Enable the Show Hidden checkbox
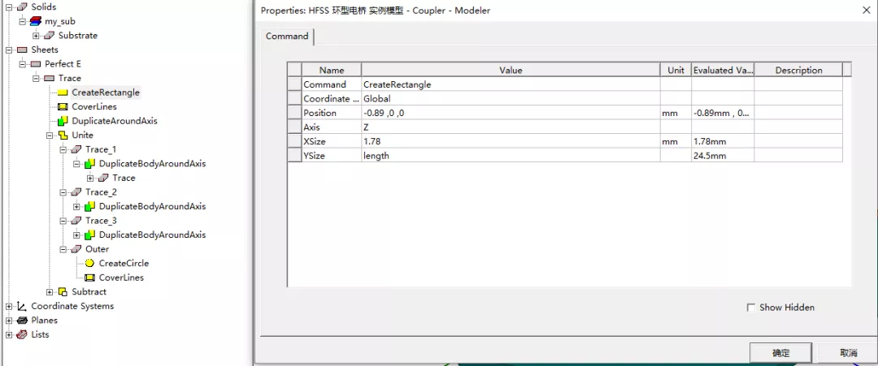878x366 pixels. pyautogui.click(x=751, y=308)
